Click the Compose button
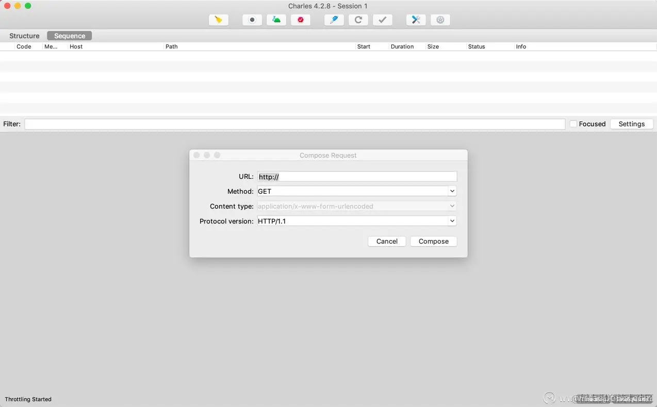 tap(434, 241)
